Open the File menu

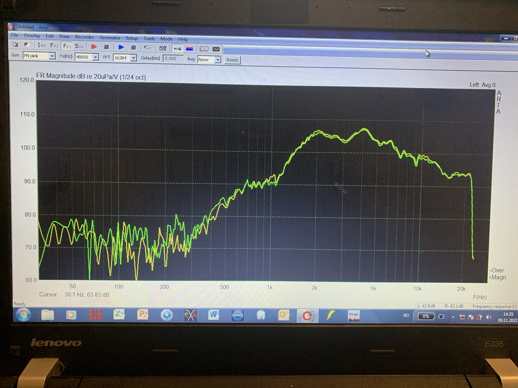pyautogui.click(x=14, y=35)
